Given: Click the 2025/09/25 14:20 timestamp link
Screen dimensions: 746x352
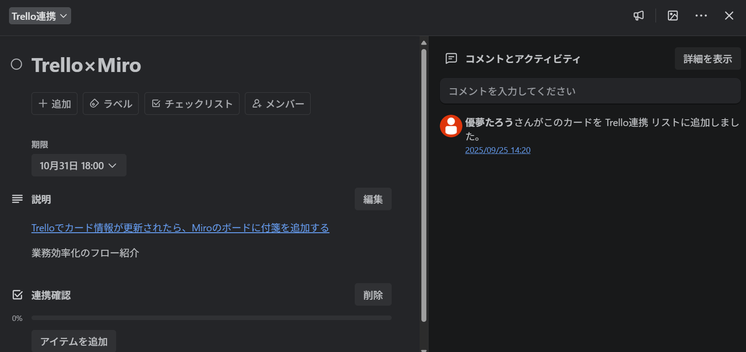Looking at the screenshot, I should pos(497,150).
